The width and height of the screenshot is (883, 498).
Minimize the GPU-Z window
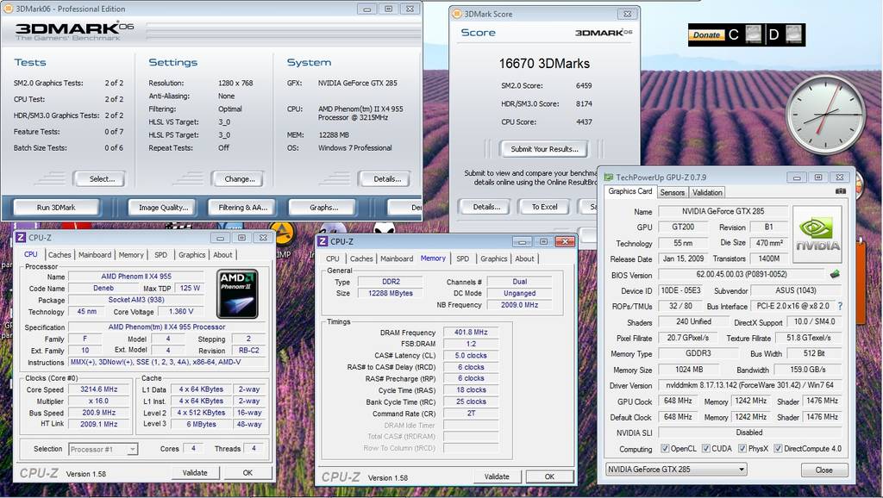click(x=796, y=177)
